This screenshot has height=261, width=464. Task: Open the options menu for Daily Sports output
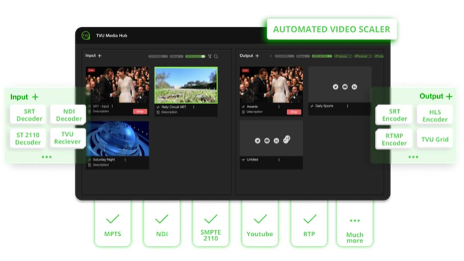(x=347, y=106)
